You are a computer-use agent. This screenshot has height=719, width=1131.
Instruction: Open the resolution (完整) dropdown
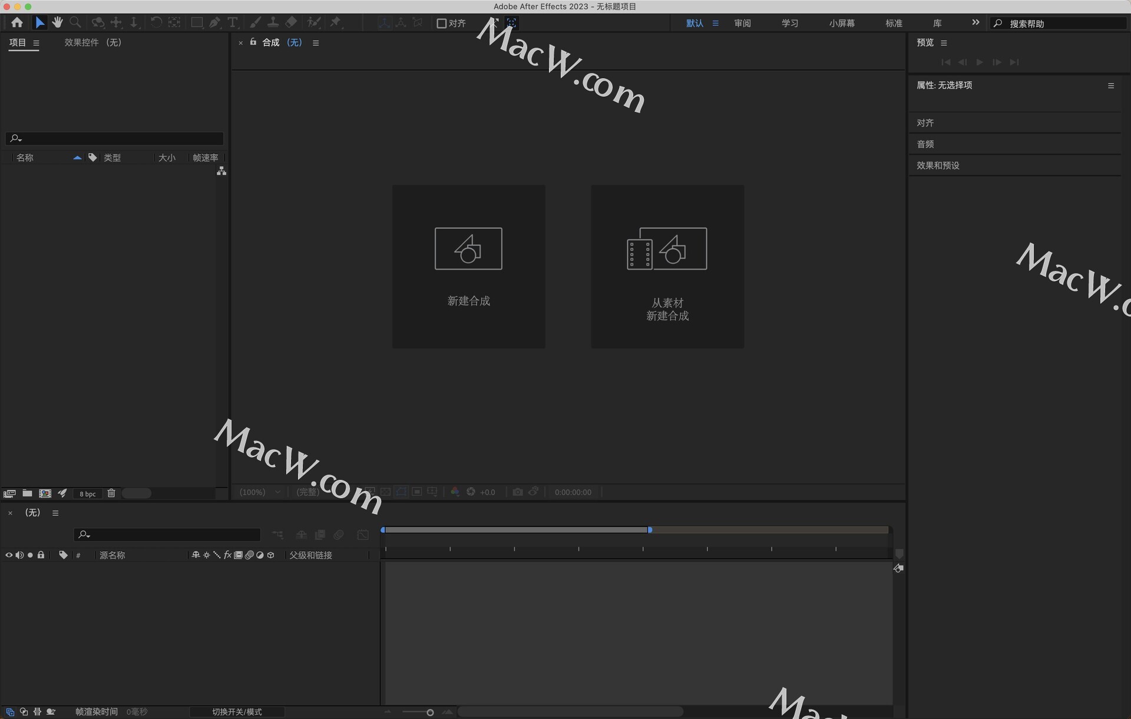(x=307, y=492)
